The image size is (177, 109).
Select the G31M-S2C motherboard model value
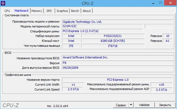[103, 26]
